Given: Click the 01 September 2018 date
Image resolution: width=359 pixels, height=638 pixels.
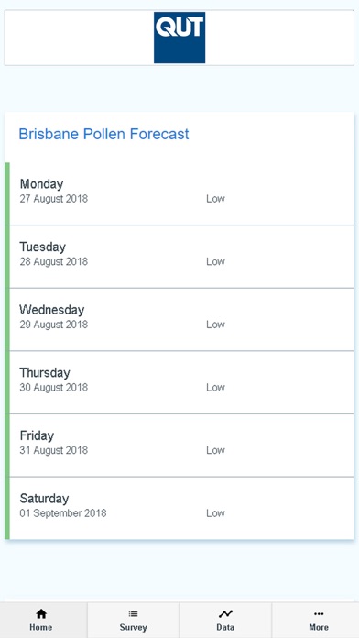Looking at the screenshot, I should point(63,513).
